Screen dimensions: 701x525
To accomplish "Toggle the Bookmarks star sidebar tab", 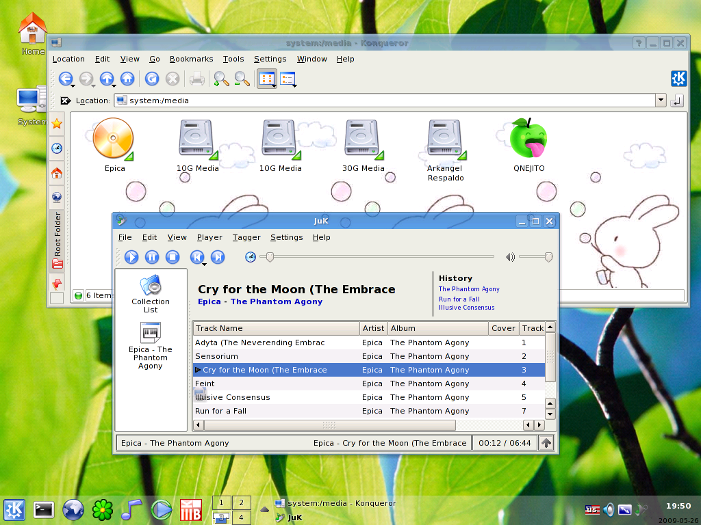I will pos(57,123).
